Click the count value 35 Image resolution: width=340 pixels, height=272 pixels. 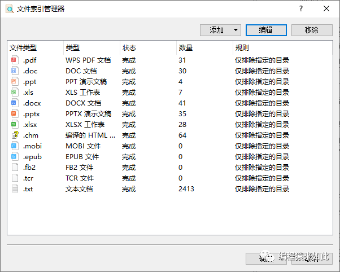(182, 114)
